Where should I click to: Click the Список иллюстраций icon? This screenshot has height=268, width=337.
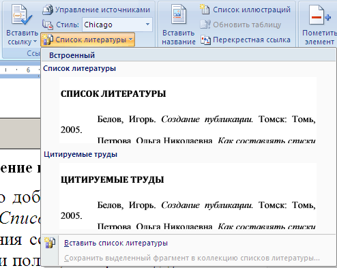click(x=205, y=10)
